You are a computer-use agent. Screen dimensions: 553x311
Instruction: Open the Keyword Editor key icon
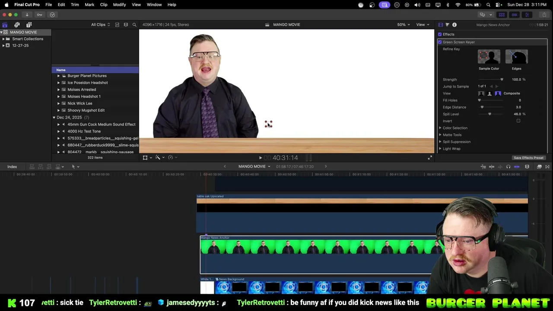click(x=39, y=15)
